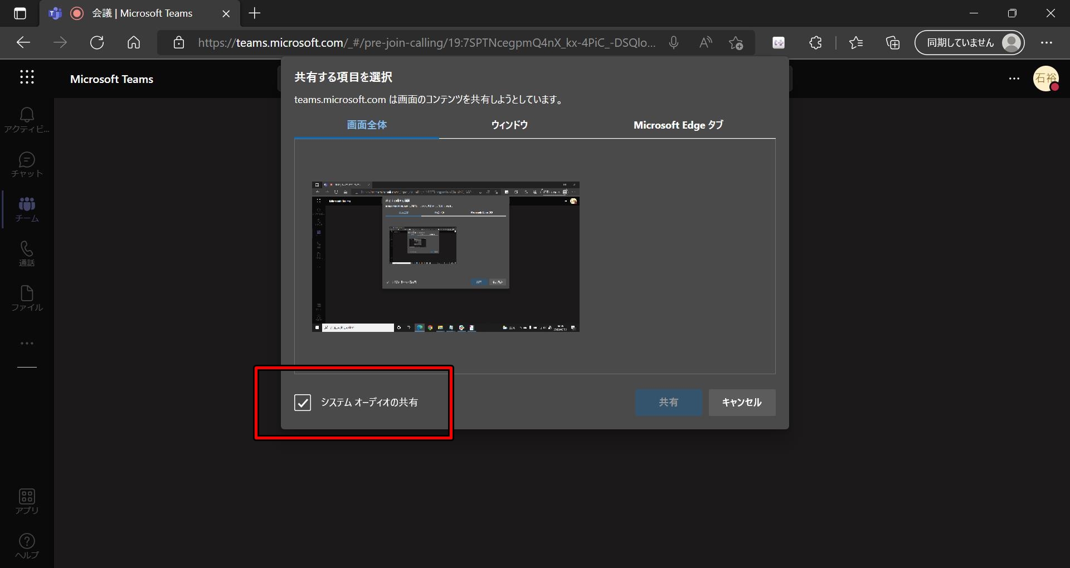
Task: Open the ファイル (Files) section
Action: click(x=26, y=298)
